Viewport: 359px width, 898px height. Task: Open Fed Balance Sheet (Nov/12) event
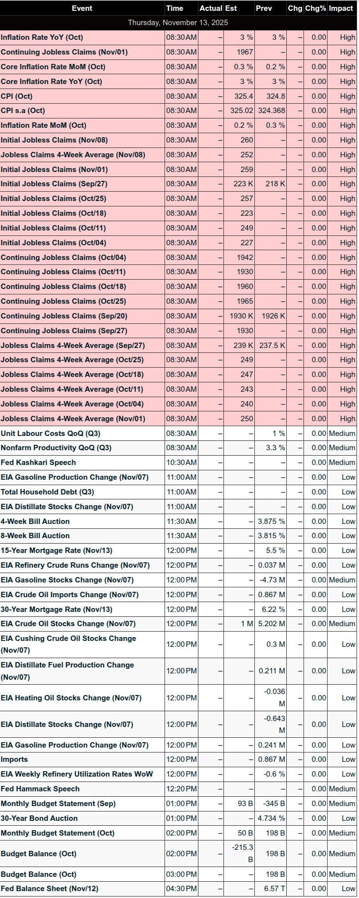[x=49, y=889]
